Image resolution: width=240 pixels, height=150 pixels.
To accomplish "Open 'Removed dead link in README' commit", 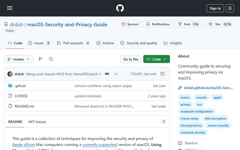I will point(104,106).
